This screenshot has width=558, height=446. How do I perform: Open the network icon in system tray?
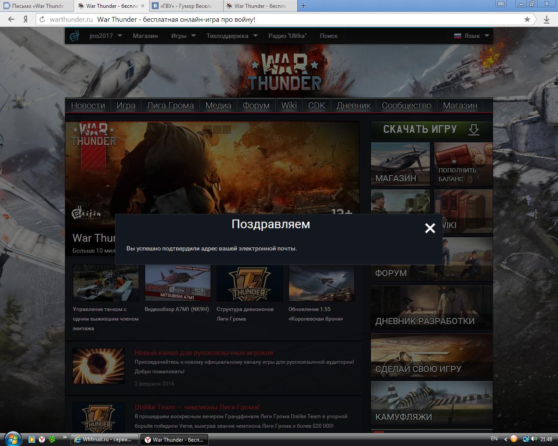pyautogui.click(x=526, y=439)
